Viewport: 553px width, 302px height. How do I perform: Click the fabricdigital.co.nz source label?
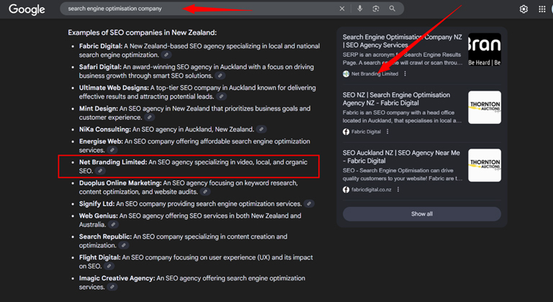tap(372, 190)
